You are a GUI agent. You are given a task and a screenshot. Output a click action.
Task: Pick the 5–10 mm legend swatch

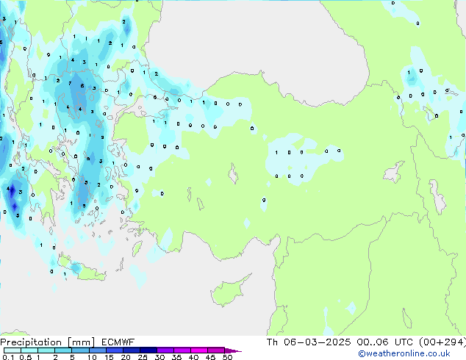(x=80, y=350)
